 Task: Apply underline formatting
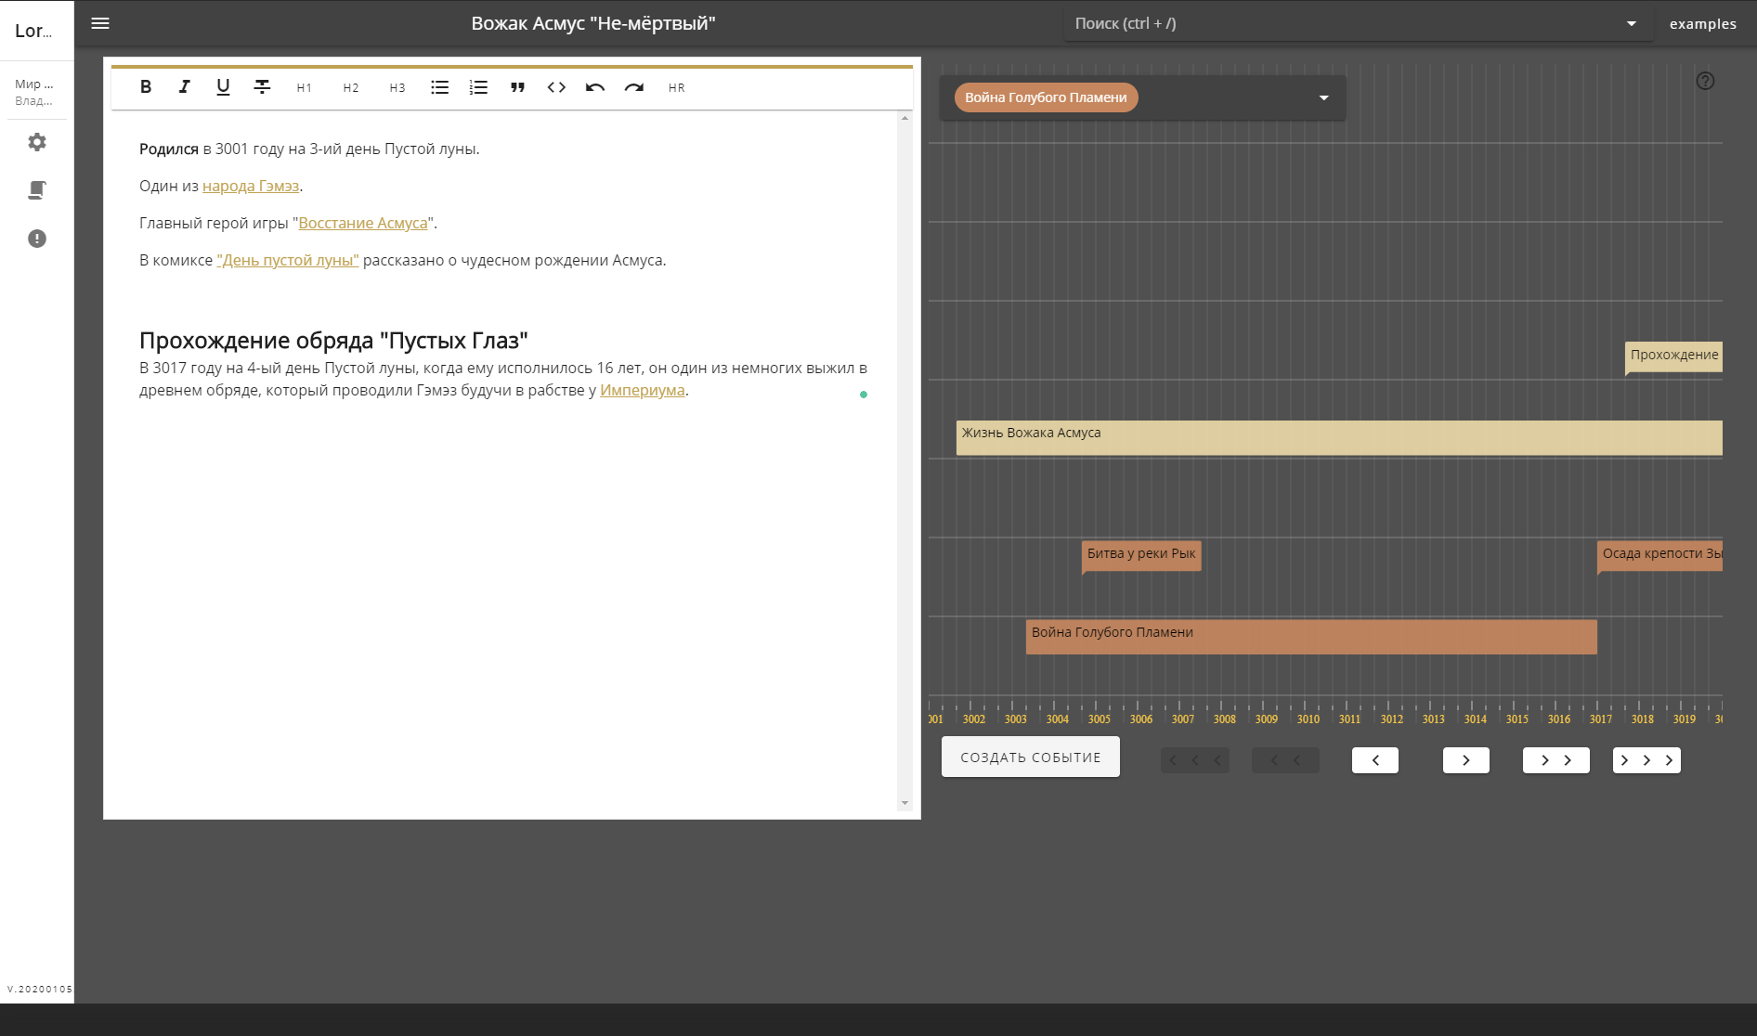pyautogui.click(x=223, y=87)
